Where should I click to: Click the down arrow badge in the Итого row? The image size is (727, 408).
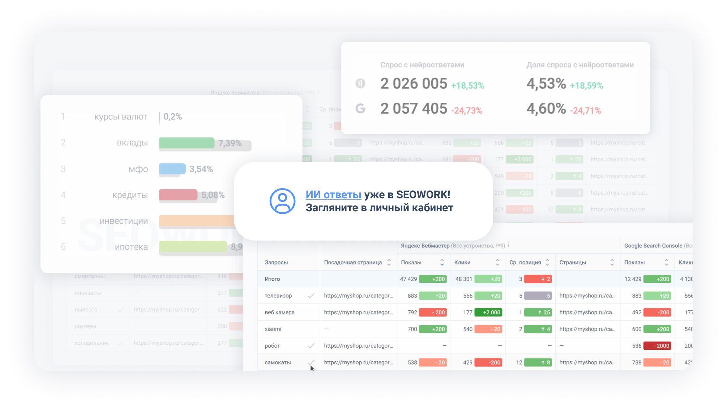[x=538, y=279]
